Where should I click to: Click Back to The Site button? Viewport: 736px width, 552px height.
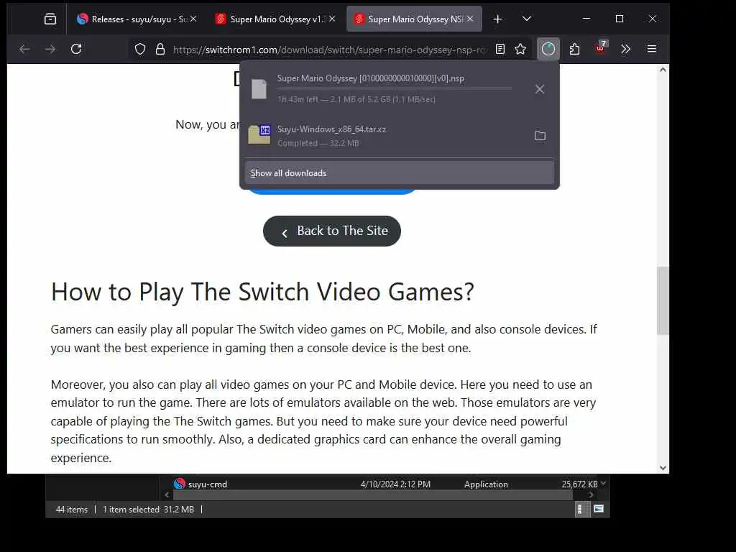pos(332,231)
